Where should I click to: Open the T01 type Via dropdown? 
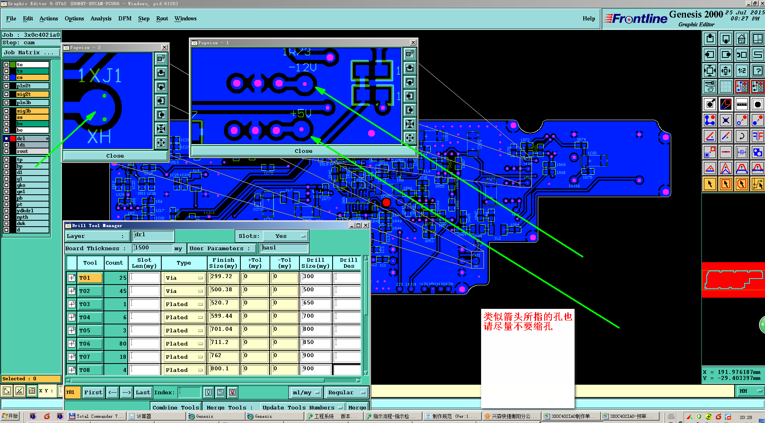point(184,278)
